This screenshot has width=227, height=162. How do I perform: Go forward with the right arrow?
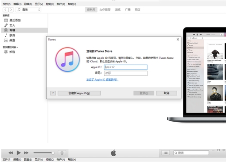[11, 10]
